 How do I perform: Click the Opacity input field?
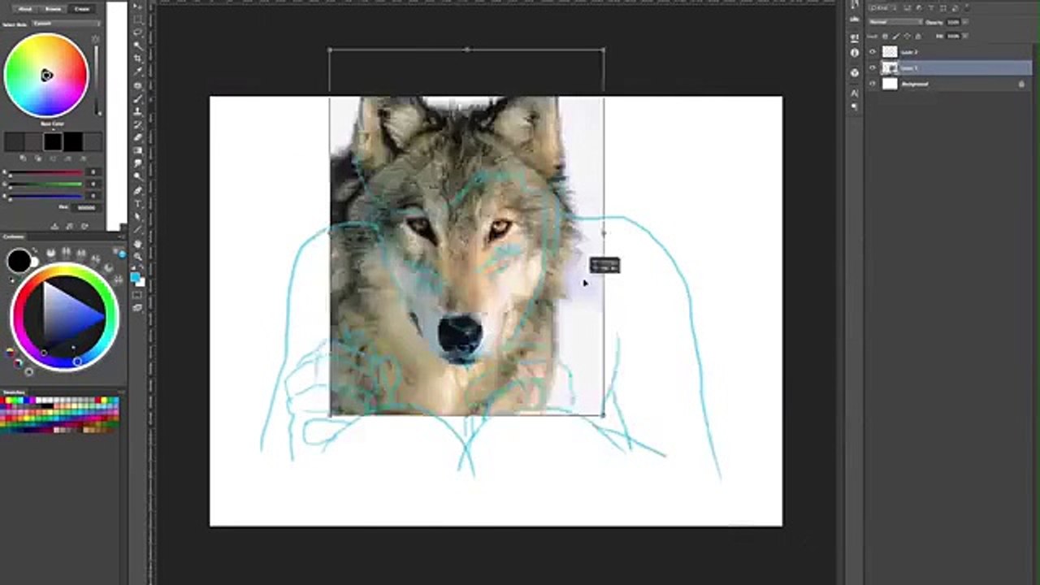click(953, 22)
